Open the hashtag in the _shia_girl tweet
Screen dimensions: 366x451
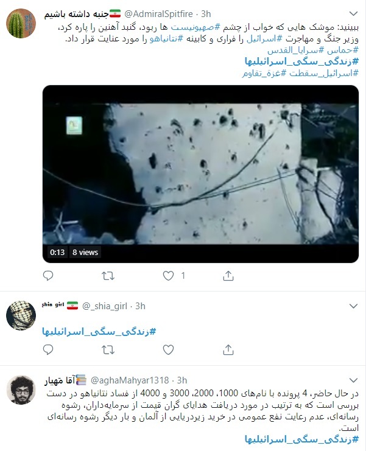tap(99, 331)
